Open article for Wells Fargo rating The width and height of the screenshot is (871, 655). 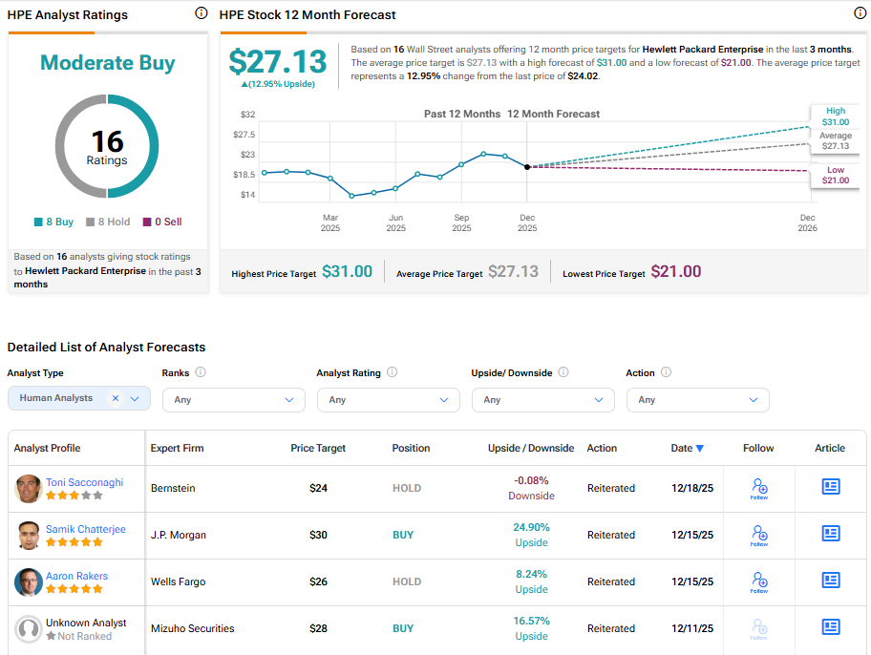coord(831,581)
